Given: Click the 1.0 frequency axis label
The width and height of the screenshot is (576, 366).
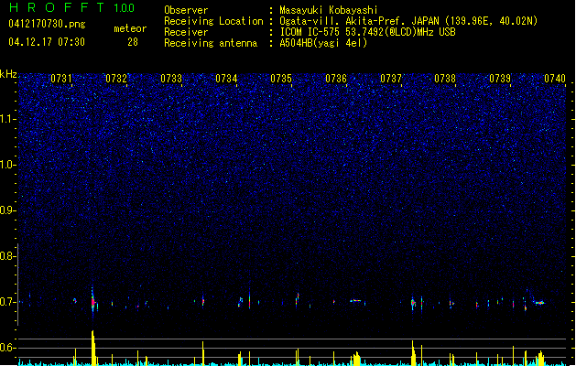Looking at the screenshot, I should (x=7, y=165).
